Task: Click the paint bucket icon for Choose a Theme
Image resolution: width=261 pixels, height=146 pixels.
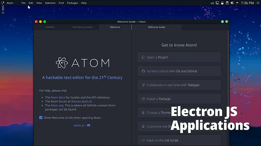Action: point(143,113)
